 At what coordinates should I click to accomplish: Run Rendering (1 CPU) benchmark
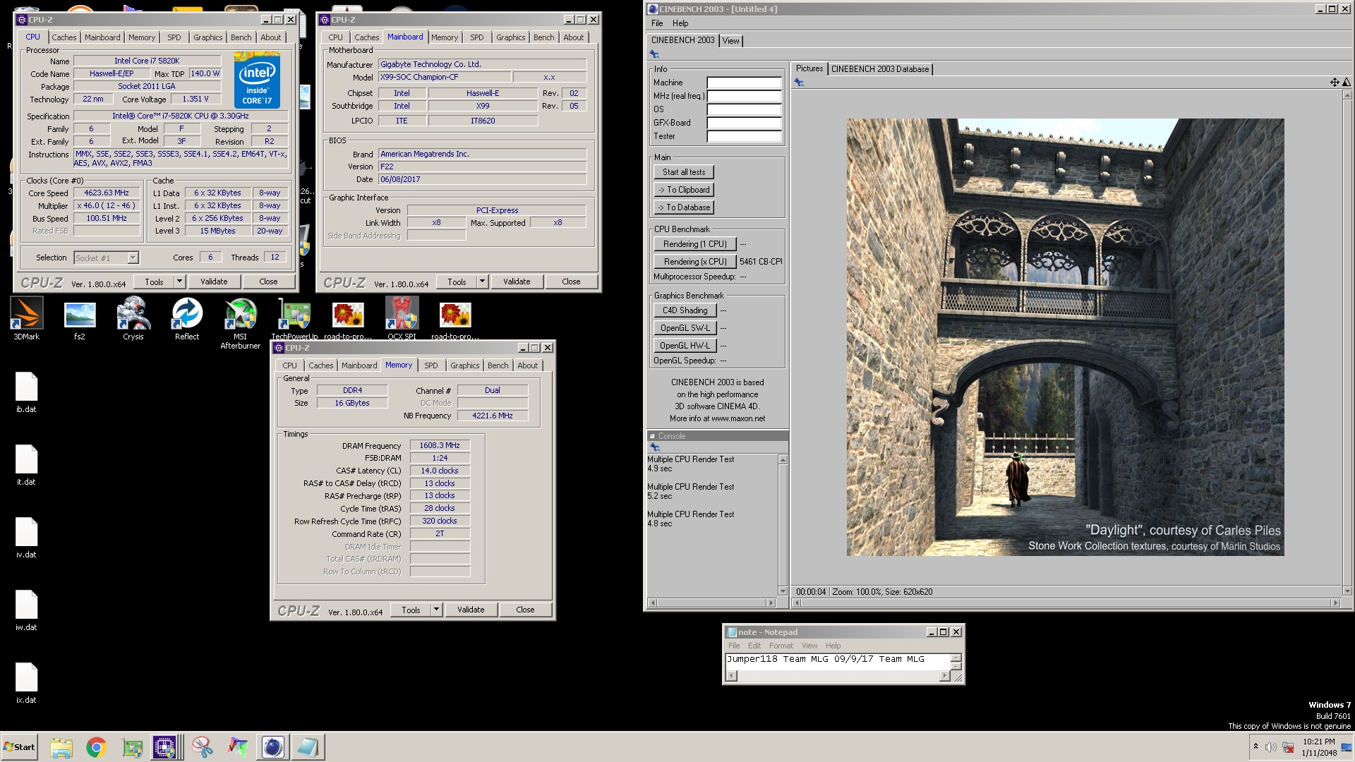[x=695, y=244]
